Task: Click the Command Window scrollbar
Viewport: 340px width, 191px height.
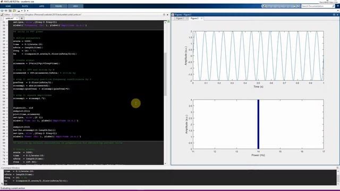Action: [x=338, y=179]
